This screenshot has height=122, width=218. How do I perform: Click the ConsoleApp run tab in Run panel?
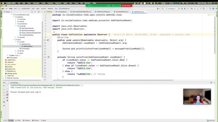pyautogui.click(x=14, y=83)
